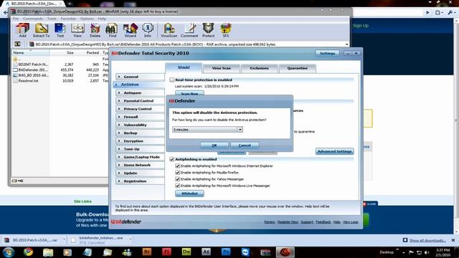459x258 pixels.
Task: Click the up-one-level icon in WinRAR address bar
Action: click(x=17, y=44)
